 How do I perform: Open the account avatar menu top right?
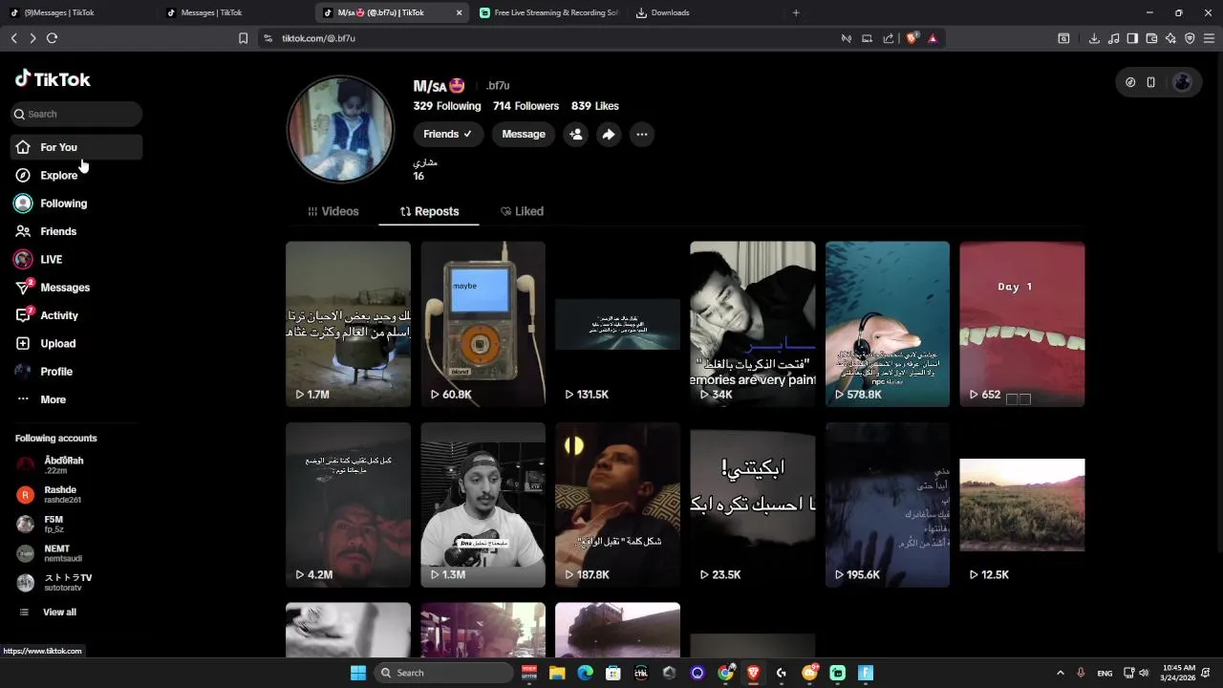[x=1182, y=82]
